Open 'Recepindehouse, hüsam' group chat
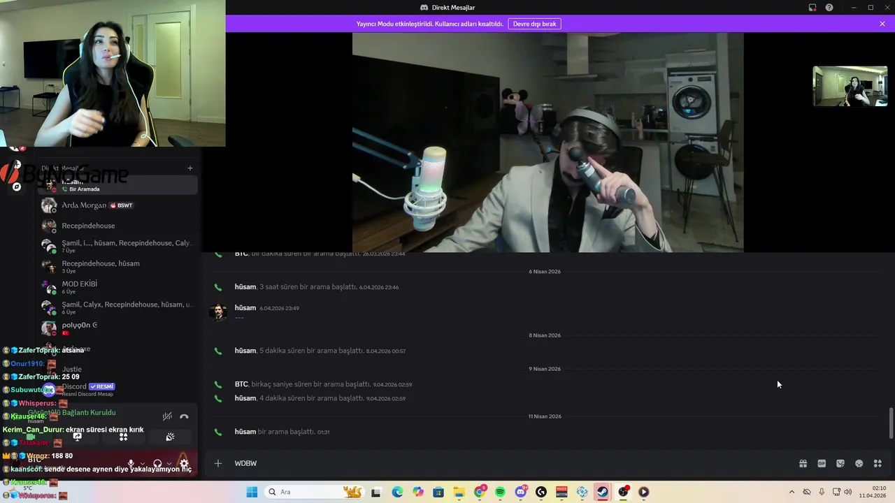Screen dimensions: 895x503 117,266
